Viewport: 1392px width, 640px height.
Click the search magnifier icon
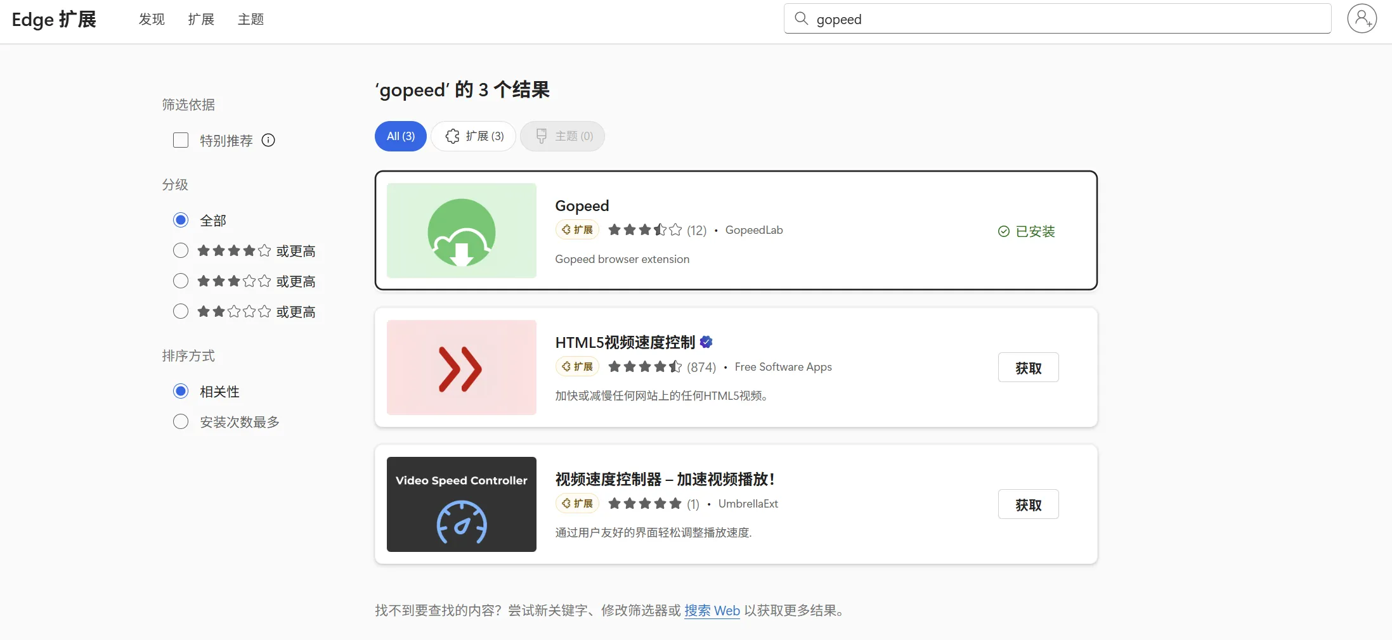801,19
